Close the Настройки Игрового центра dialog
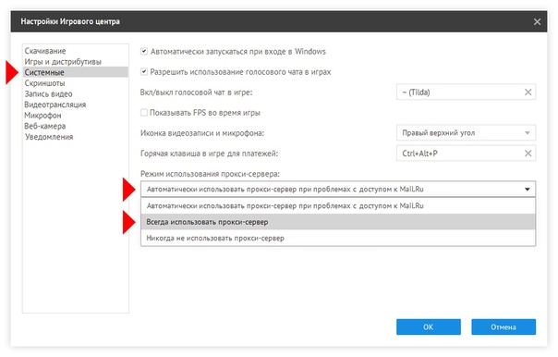 click(537, 21)
